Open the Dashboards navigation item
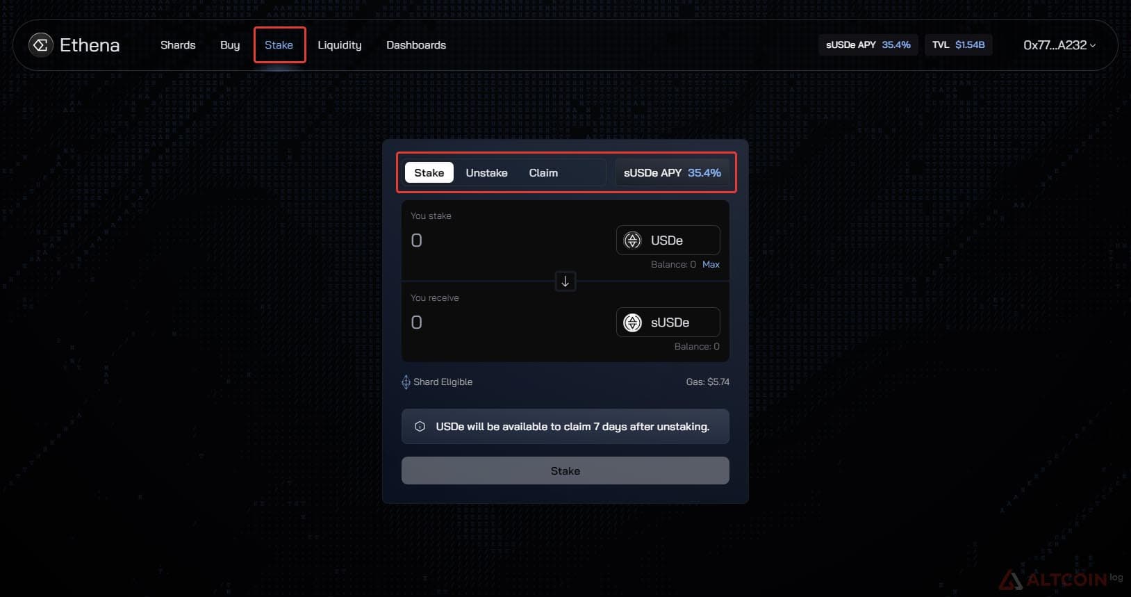Viewport: 1131px width, 597px height. click(416, 45)
